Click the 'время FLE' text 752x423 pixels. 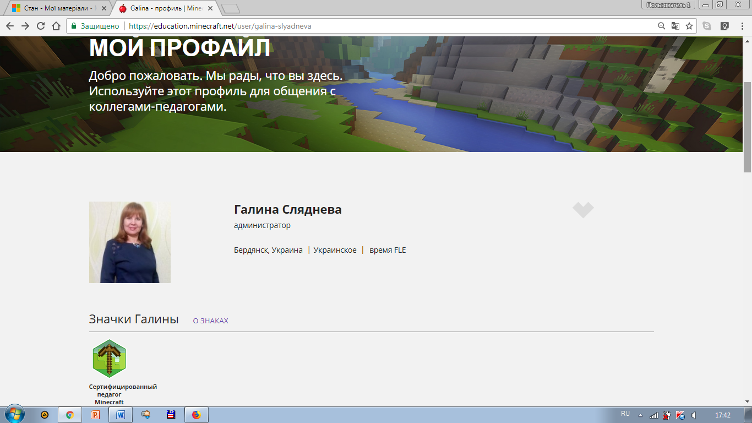(x=388, y=250)
